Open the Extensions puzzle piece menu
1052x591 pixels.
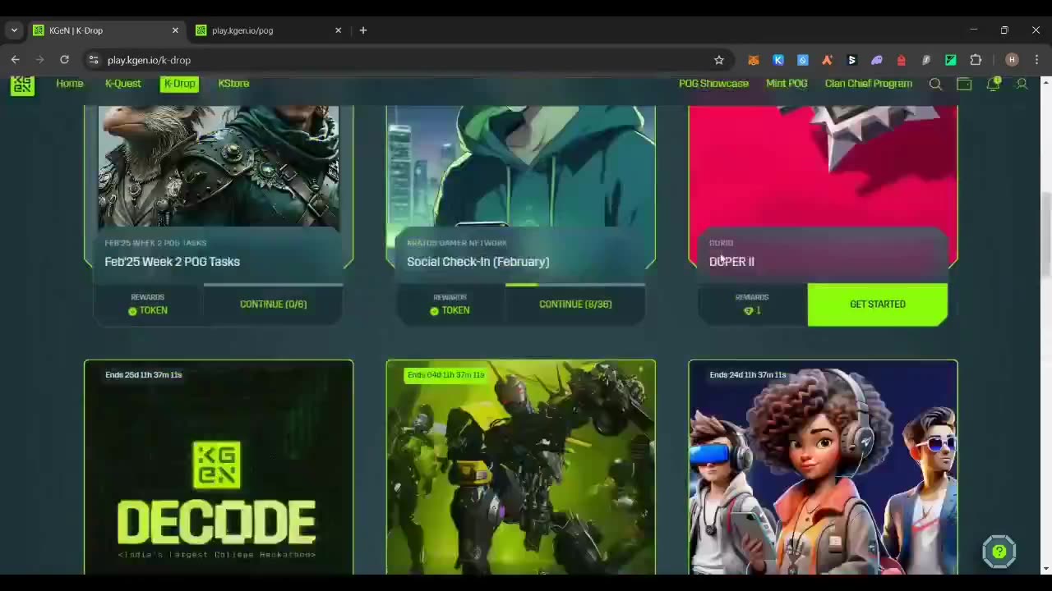coord(976,60)
